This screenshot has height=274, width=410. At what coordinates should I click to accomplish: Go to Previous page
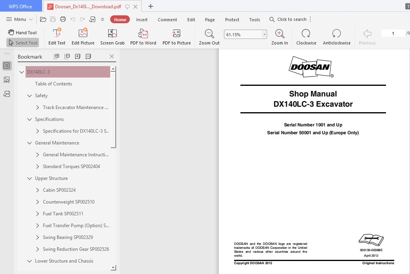pyautogui.click(x=367, y=37)
